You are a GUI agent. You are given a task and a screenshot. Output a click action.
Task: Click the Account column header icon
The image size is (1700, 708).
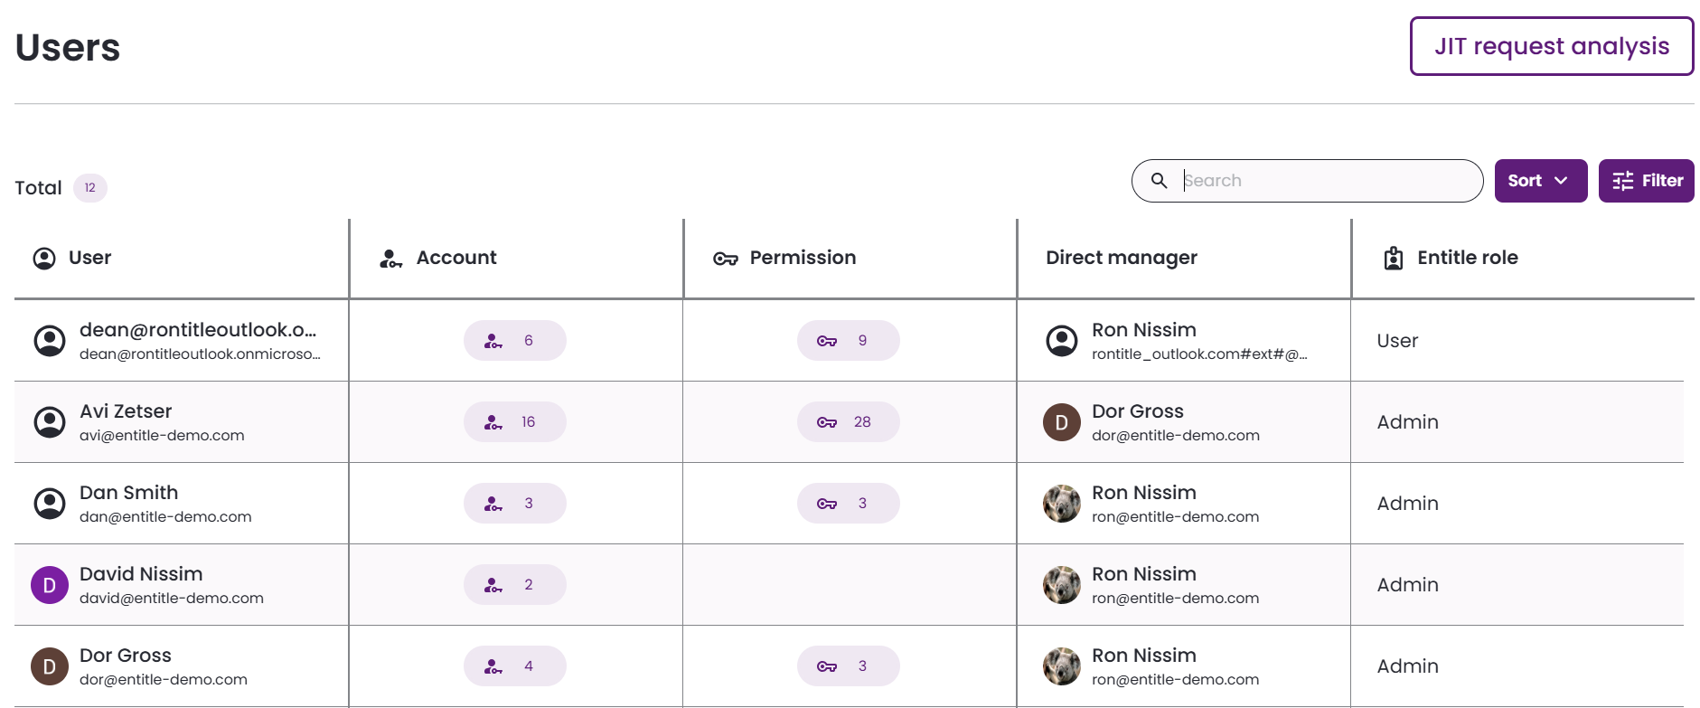pos(390,259)
